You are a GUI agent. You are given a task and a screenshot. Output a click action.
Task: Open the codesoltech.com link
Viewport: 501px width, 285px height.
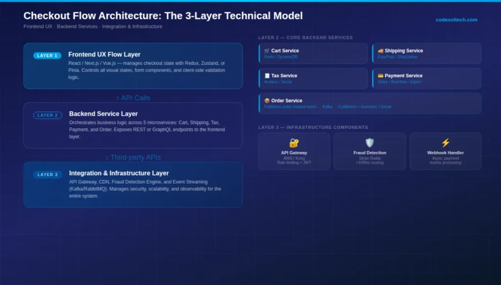[x=456, y=20]
